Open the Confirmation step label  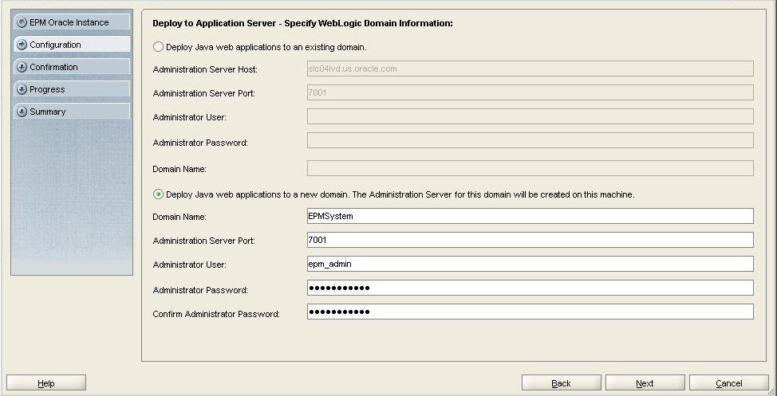click(x=53, y=67)
